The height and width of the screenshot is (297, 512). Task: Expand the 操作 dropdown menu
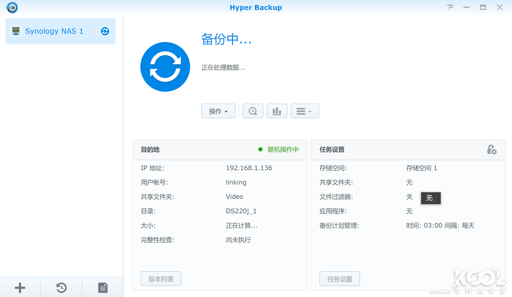point(218,111)
